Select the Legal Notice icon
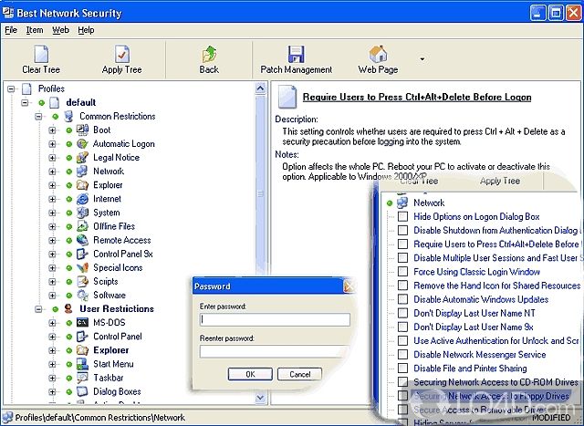Image resolution: width=584 pixels, height=426 pixels. [x=82, y=157]
